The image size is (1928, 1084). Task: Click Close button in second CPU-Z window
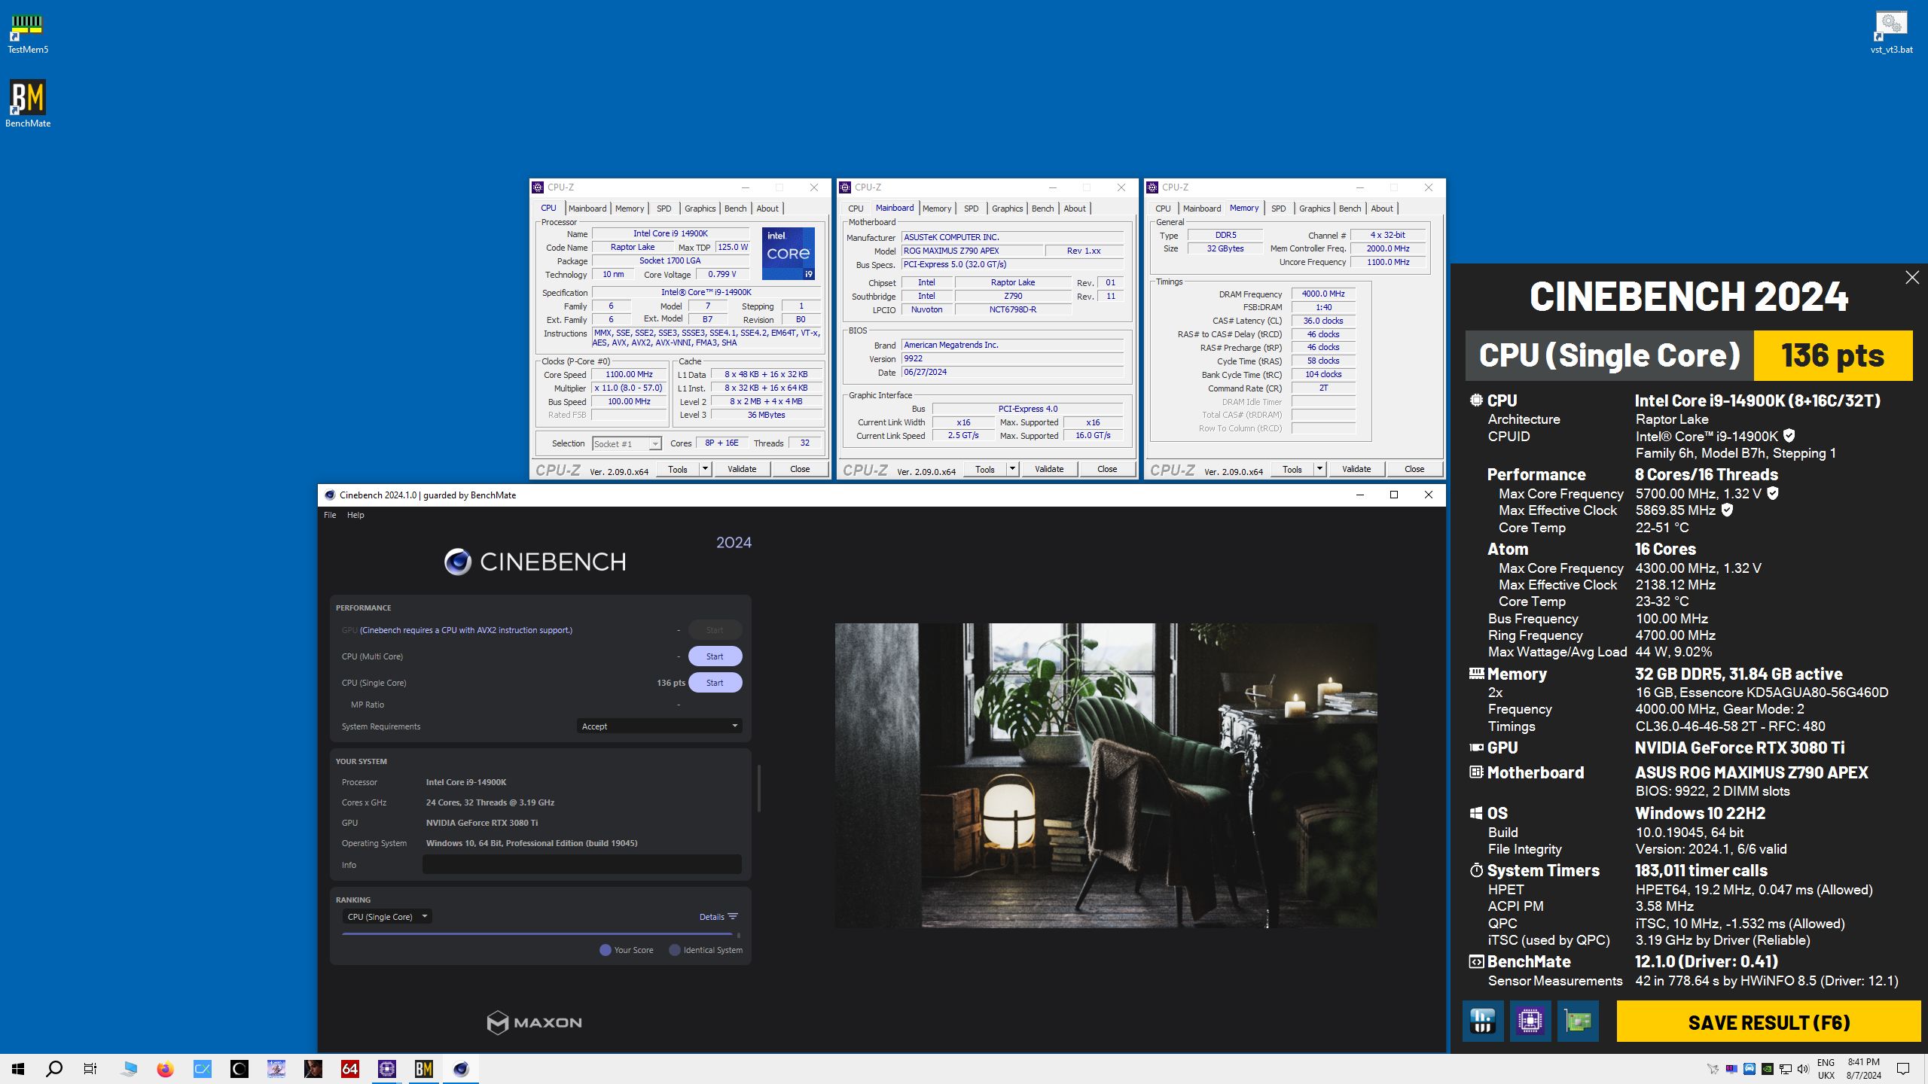(1106, 469)
